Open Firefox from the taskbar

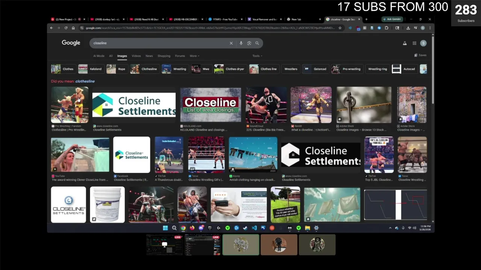(x=192, y=228)
